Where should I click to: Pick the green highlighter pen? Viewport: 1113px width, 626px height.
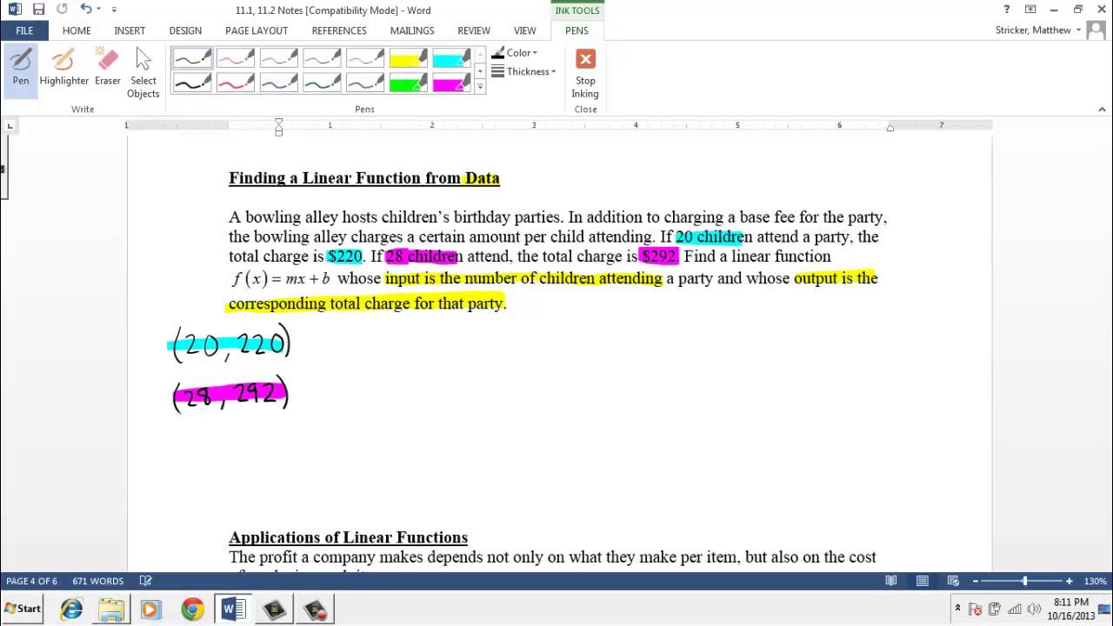pyautogui.click(x=409, y=83)
